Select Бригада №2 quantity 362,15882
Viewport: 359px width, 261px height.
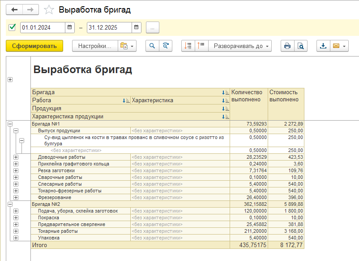click(x=249, y=204)
